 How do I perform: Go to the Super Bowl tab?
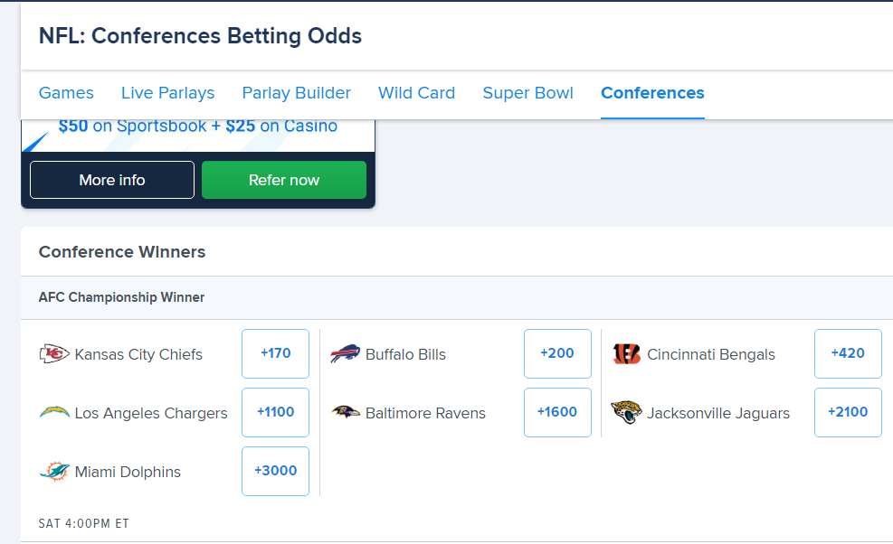(x=528, y=93)
